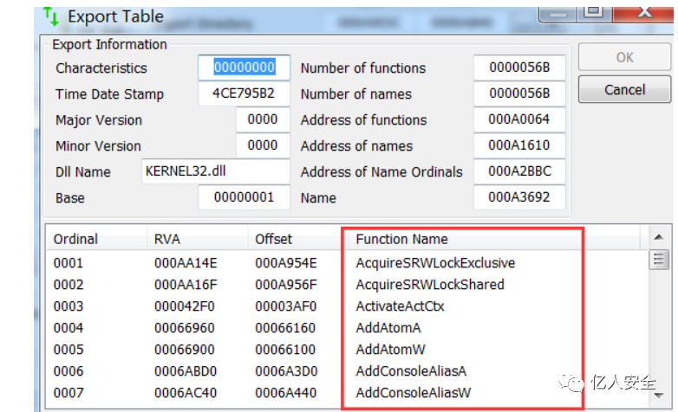
Task: Click offset value 0006A440
Action: [x=286, y=393]
